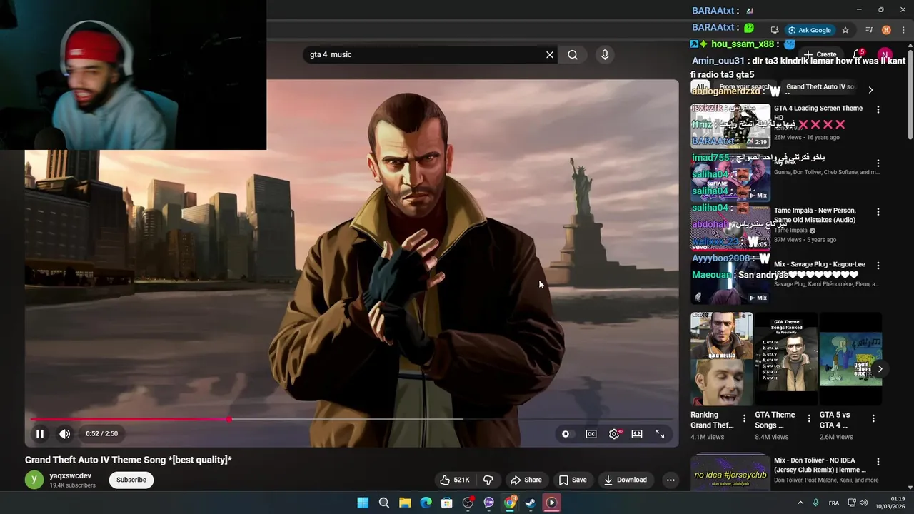Toggle the autoplay switch in the player

coord(566,433)
